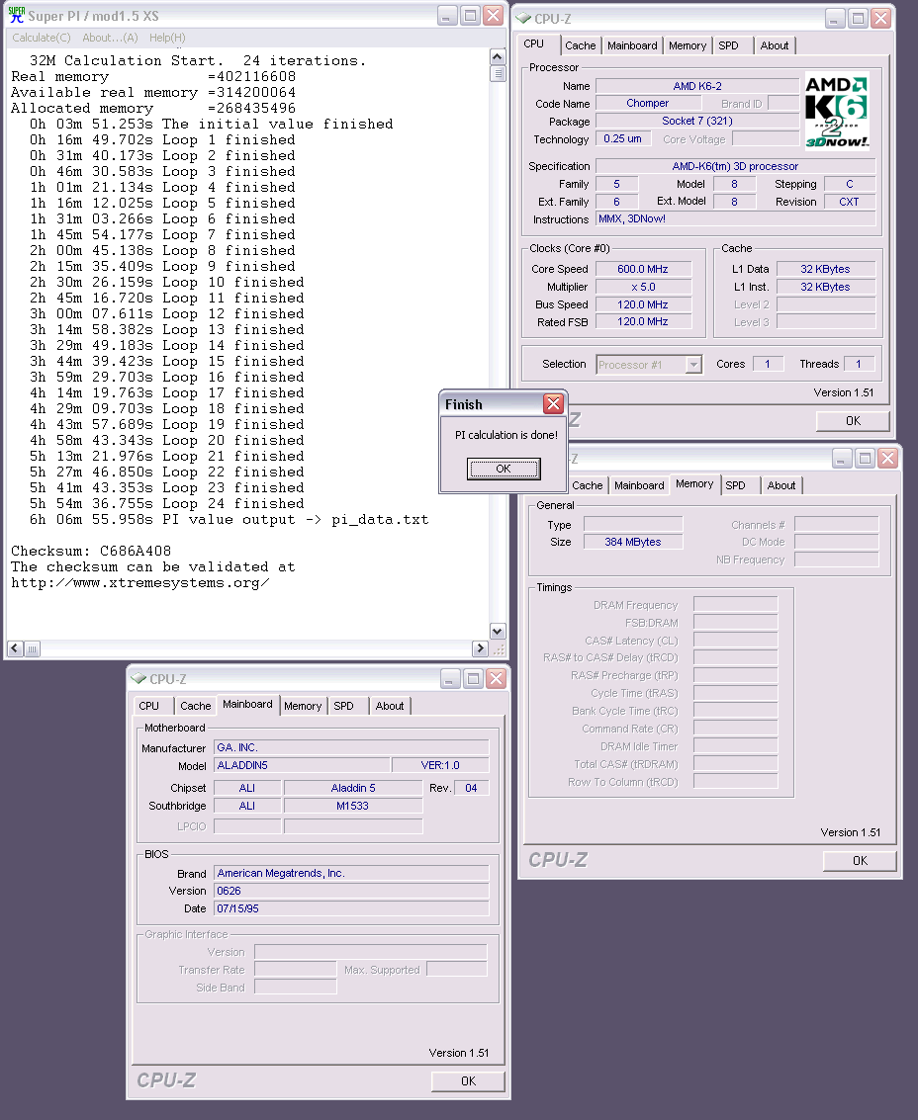This screenshot has height=1120, width=918.
Task: Switch to Cache tab in Memory window
Action: (587, 485)
